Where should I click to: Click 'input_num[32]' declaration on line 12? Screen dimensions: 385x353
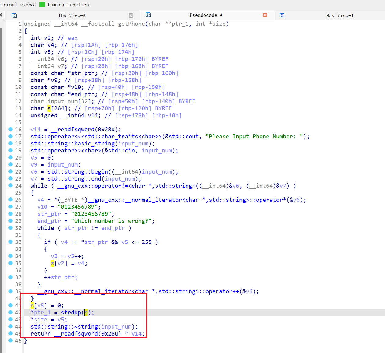pyautogui.click(x=71, y=101)
